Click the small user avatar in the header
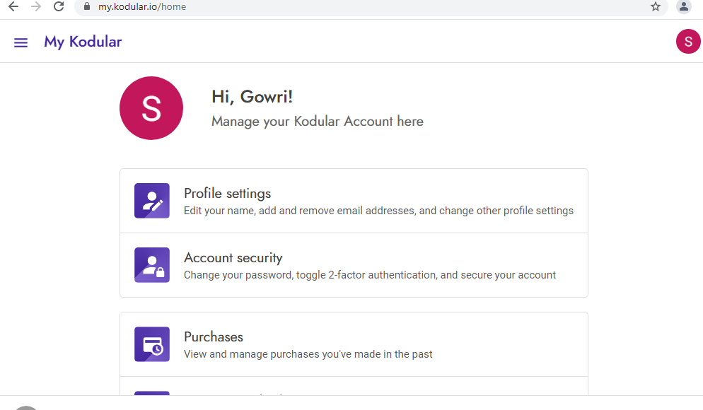703x410 pixels. pos(687,42)
